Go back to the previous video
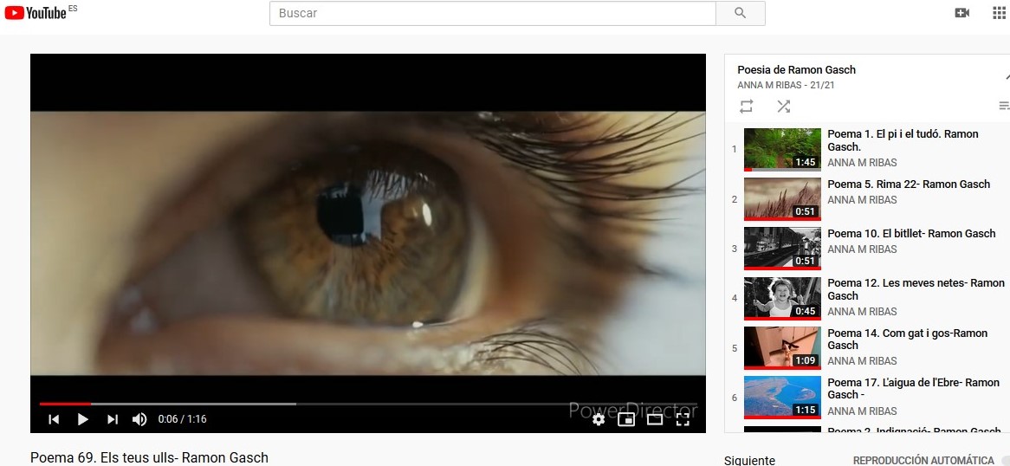The height and width of the screenshot is (466, 1010). click(x=54, y=419)
